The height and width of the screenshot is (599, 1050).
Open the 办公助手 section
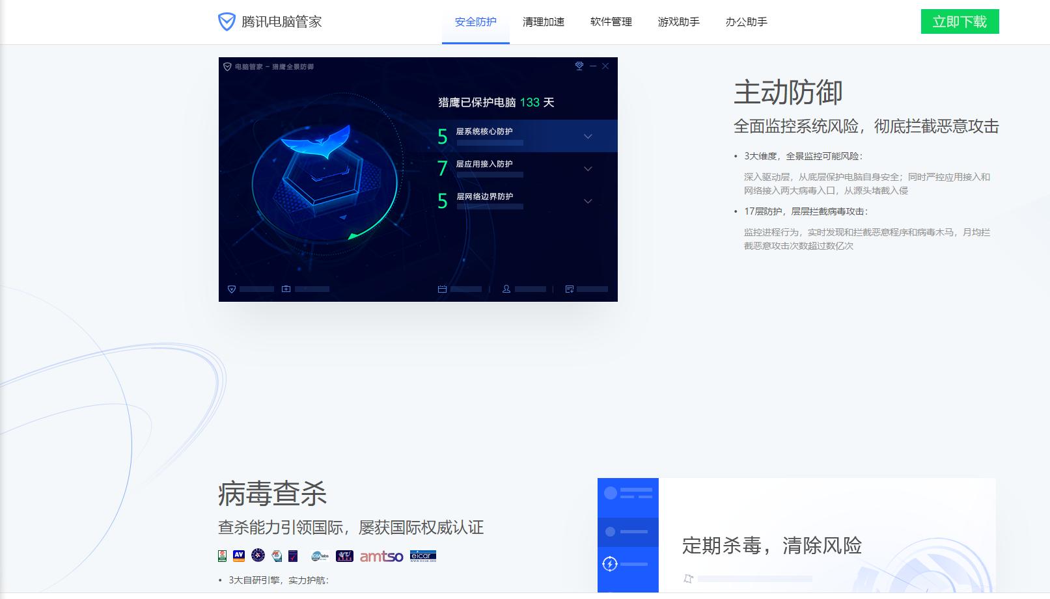point(746,21)
